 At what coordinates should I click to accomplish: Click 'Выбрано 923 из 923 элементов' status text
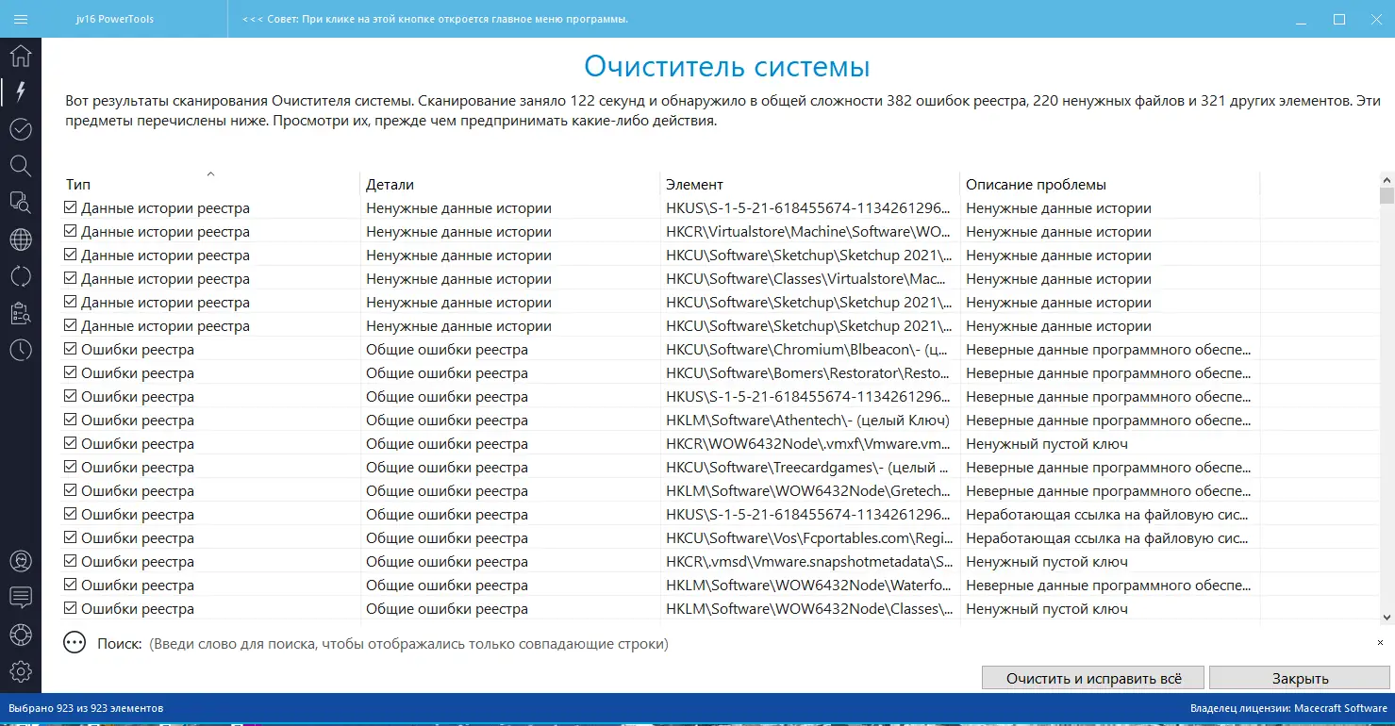[86, 707]
